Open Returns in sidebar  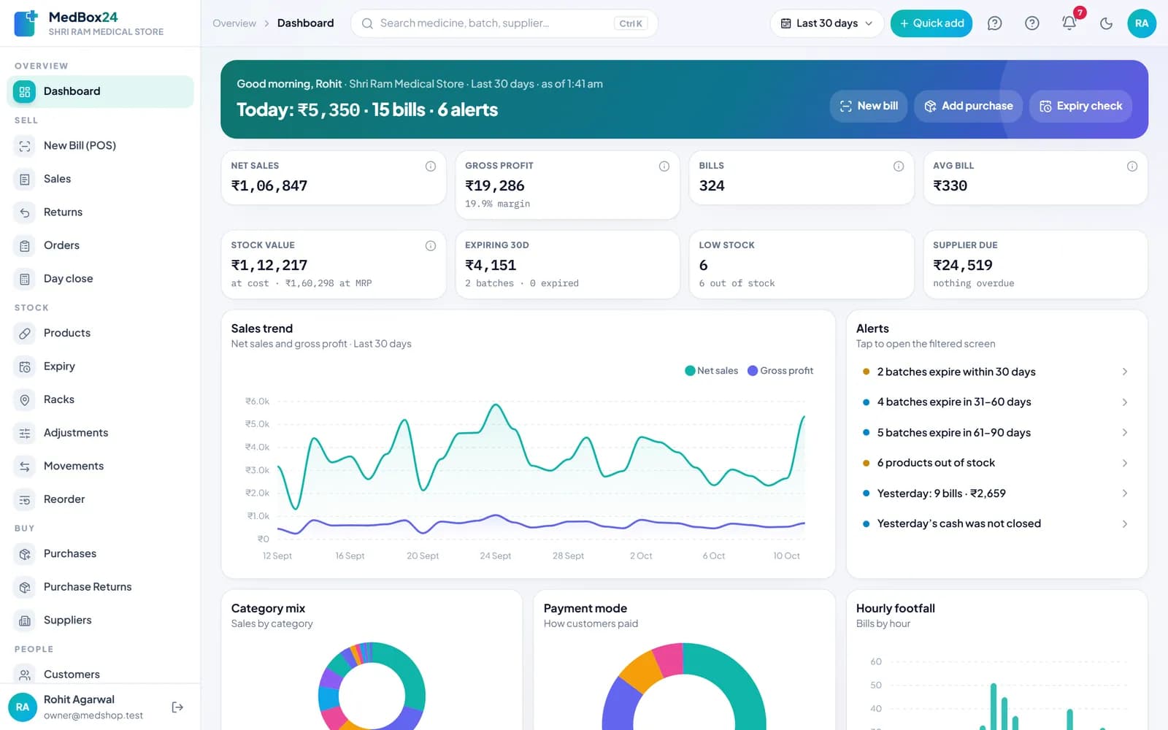[x=101, y=212]
